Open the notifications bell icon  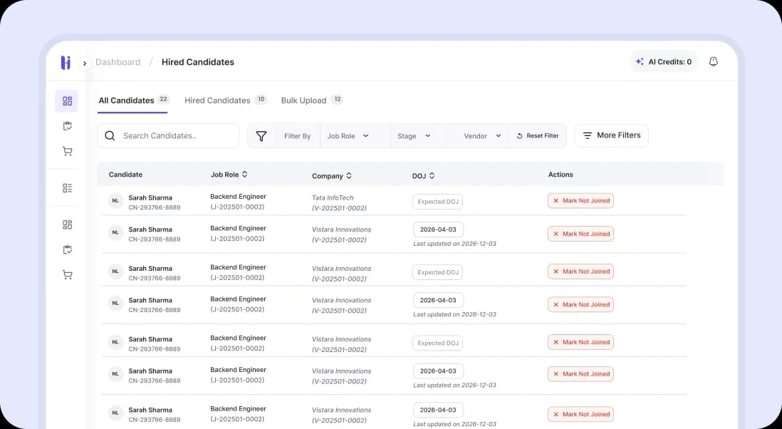coord(713,61)
